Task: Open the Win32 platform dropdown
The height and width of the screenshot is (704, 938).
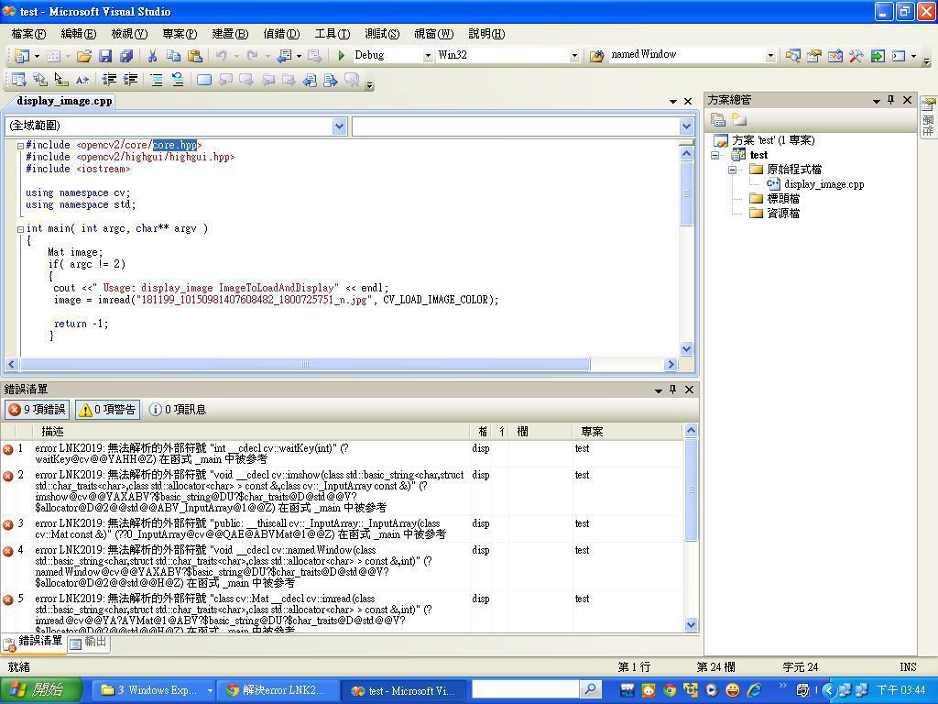Action: pos(507,55)
